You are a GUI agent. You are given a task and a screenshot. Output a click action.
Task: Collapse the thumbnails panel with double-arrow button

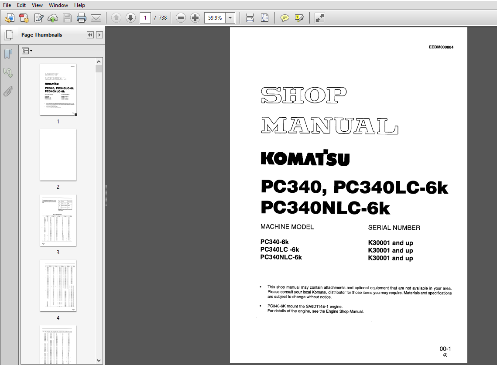(90, 35)
